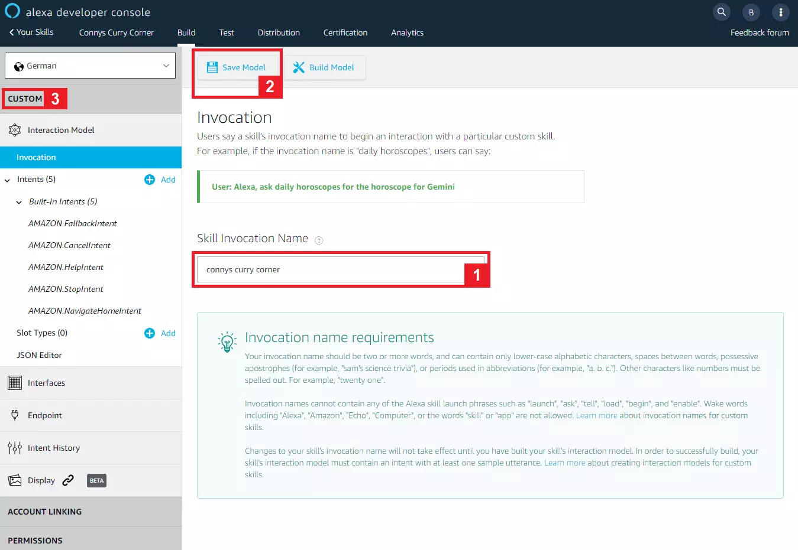This screenshot has height=550, width=798.
Task: Open the ACCOUNT LINKING section
Action: tap(91, 512)
